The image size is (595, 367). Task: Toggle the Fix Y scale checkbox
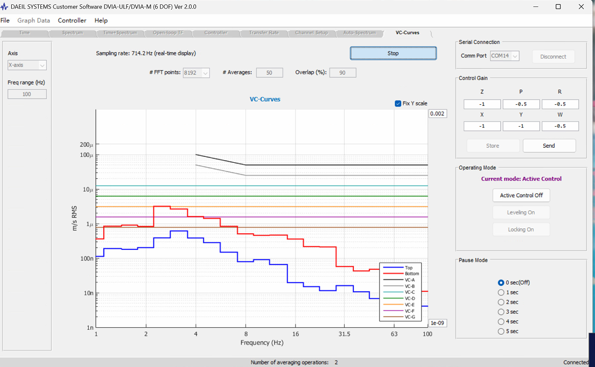(x=398, y=103)
